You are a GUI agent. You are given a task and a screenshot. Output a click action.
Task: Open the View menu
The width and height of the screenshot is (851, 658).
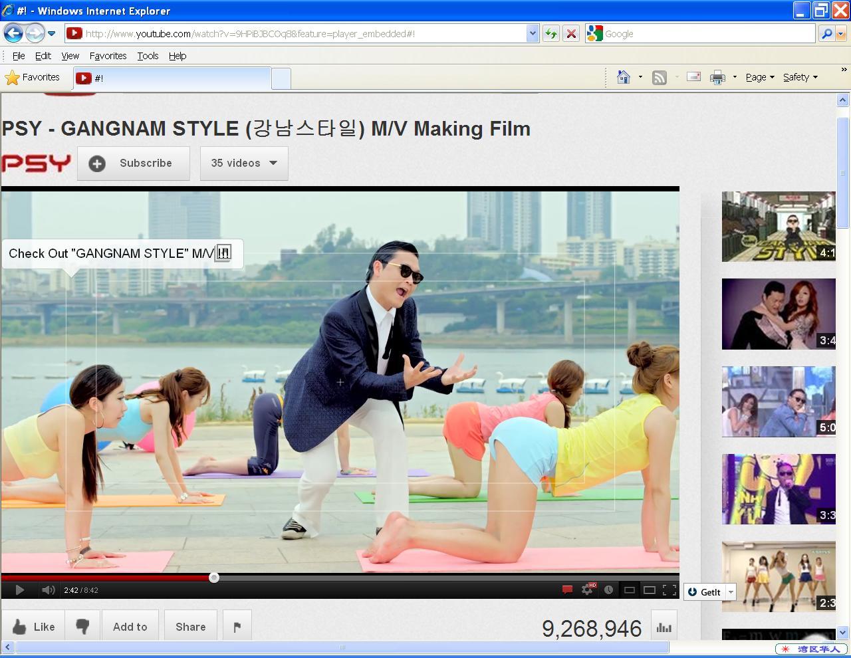point(70,56)
